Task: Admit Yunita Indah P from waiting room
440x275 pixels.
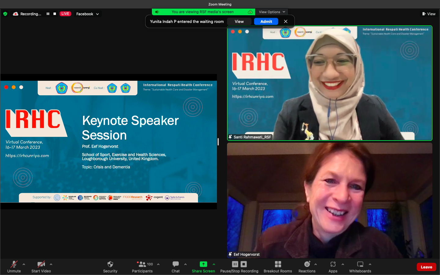Action: coord(266,21)
